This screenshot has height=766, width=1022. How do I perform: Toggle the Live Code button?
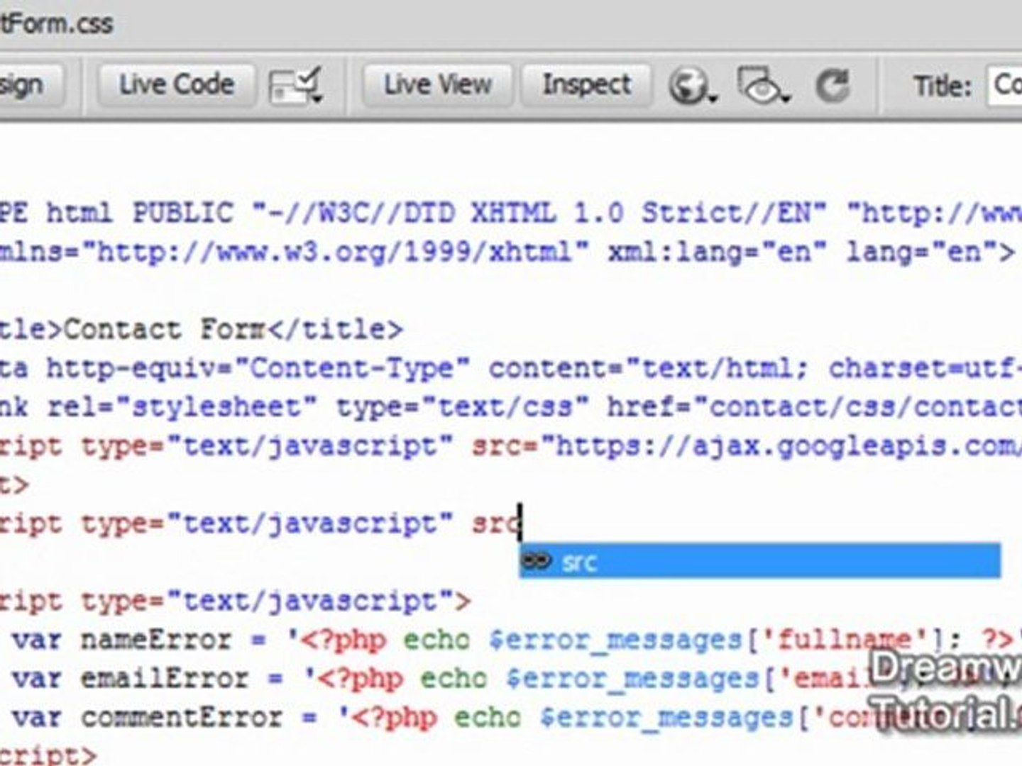point(176,85)
